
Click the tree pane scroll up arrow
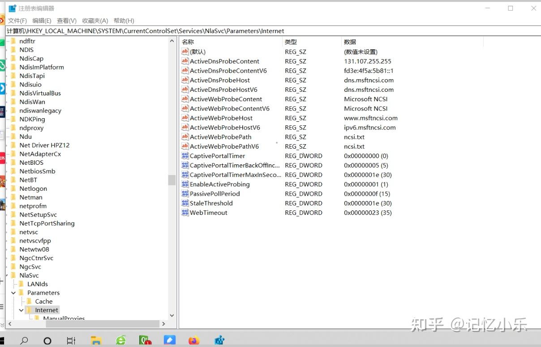pyautogui.click(x=172, y=41)
